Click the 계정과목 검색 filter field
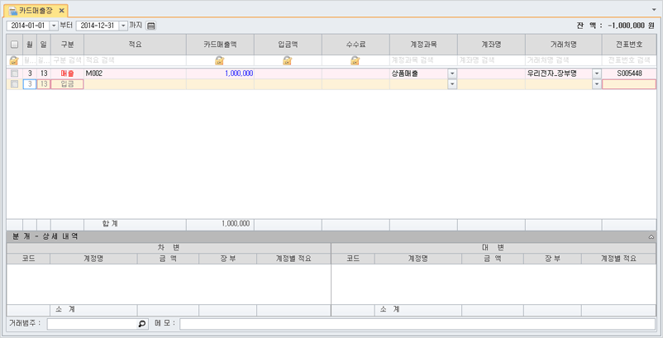 click(x=423, y=61)
